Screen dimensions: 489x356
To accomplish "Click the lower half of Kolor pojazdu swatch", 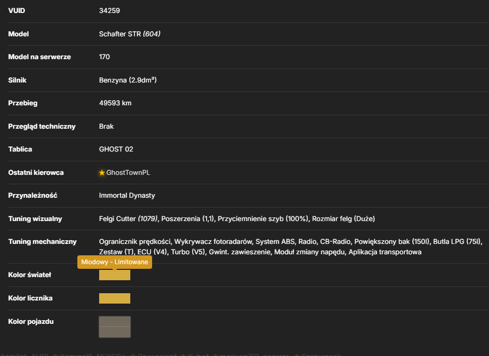I will [114, 332].
